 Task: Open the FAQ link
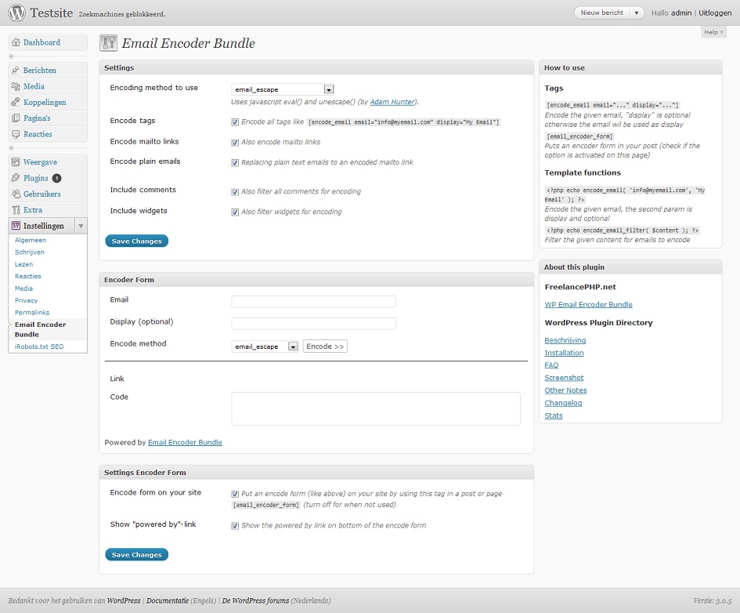[551, 365]
